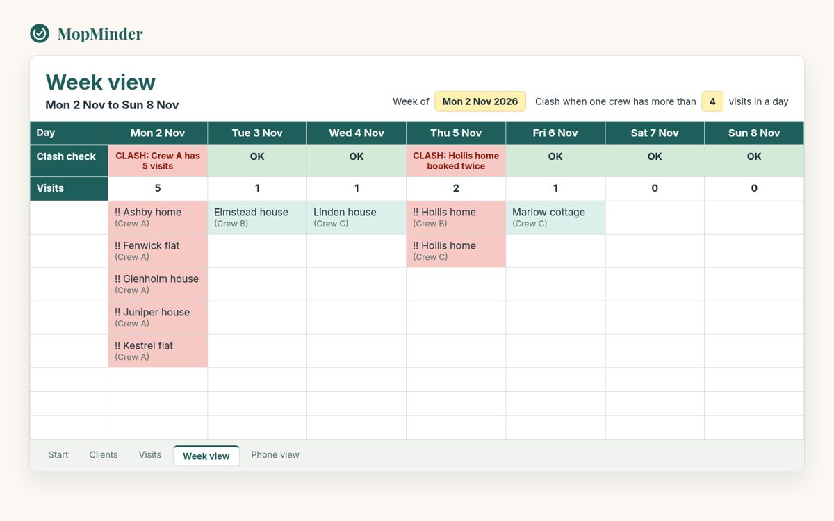Viewport: 834px width, 521px height.
Task: Click the Fenwick flat visit
Action: click(x=158, y=251)
